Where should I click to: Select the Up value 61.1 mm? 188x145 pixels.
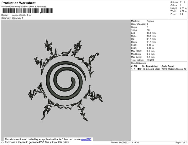pyautogui.click(x=151, y=39)
